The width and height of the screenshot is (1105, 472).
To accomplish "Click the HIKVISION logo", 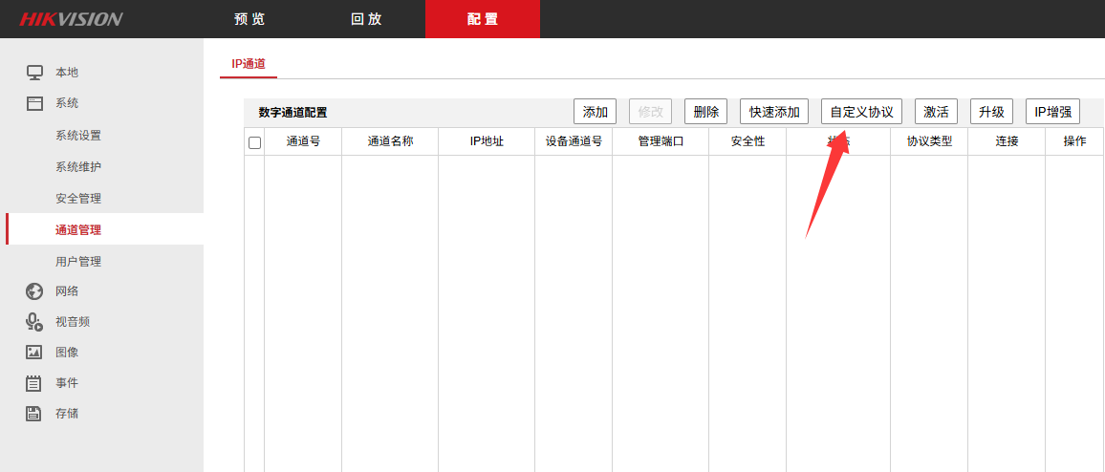I will [x=71, y=19].
